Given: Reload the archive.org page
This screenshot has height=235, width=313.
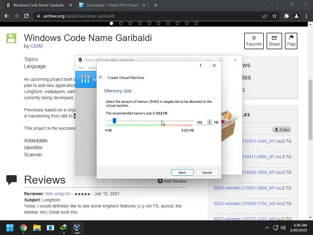Looking at the screenshot, I should [26, 16].
